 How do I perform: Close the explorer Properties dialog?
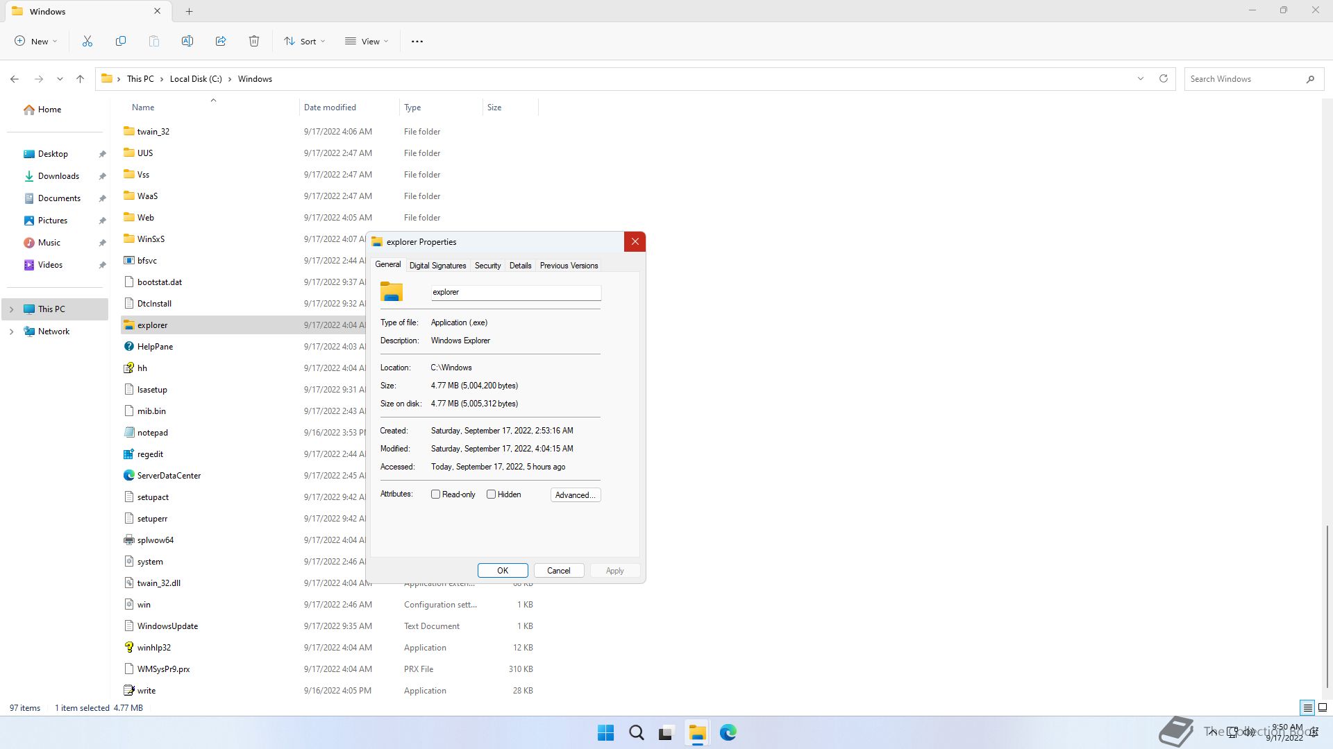coord(635,242)
